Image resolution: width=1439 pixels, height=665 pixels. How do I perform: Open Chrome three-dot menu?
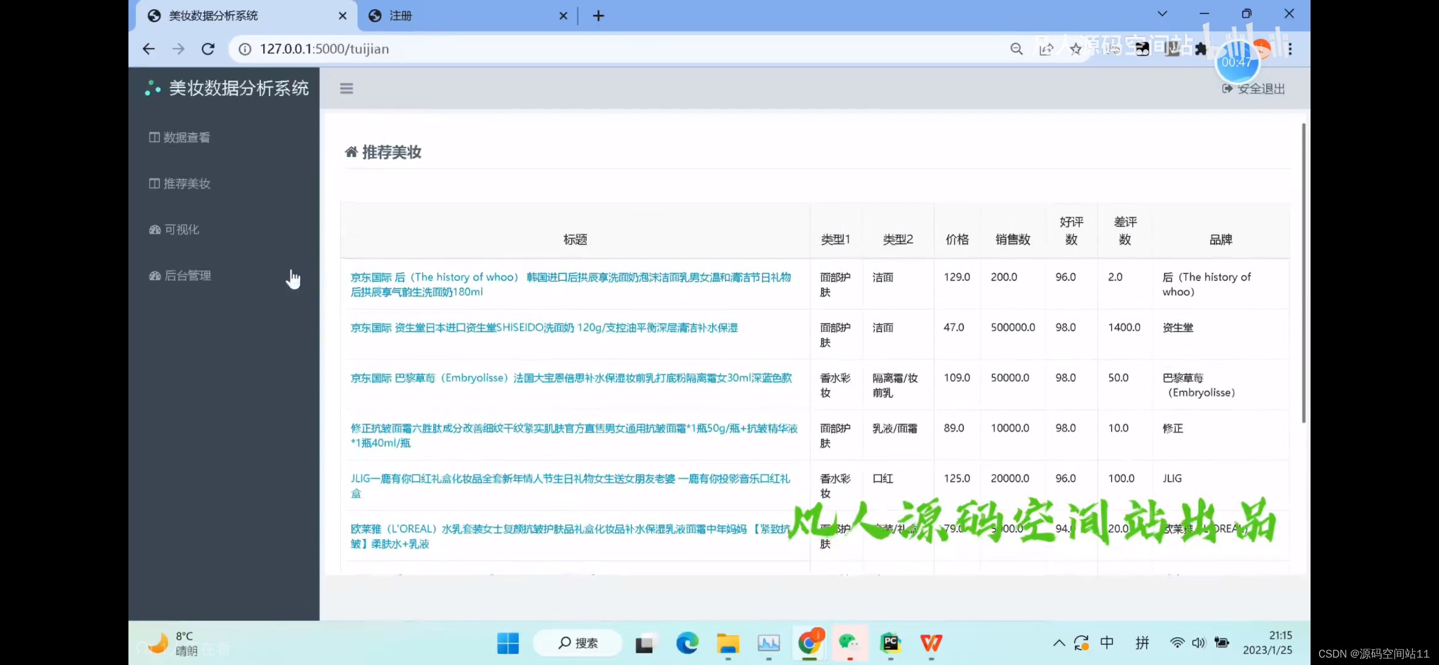point(1290,49)
